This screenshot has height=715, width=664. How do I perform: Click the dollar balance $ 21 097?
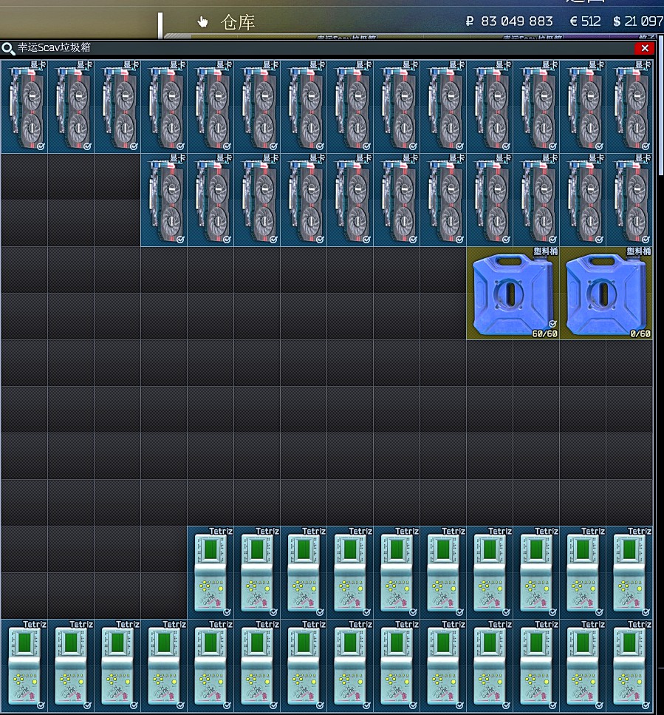click(x=638, y=21)
